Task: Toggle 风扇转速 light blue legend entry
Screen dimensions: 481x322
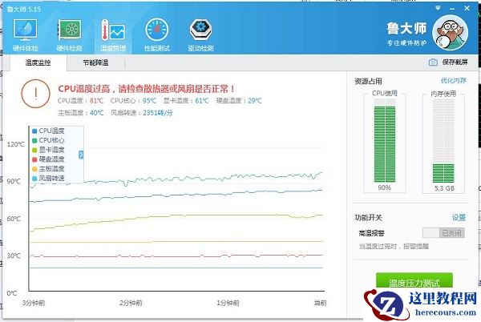Action: [x=48, y=178]
